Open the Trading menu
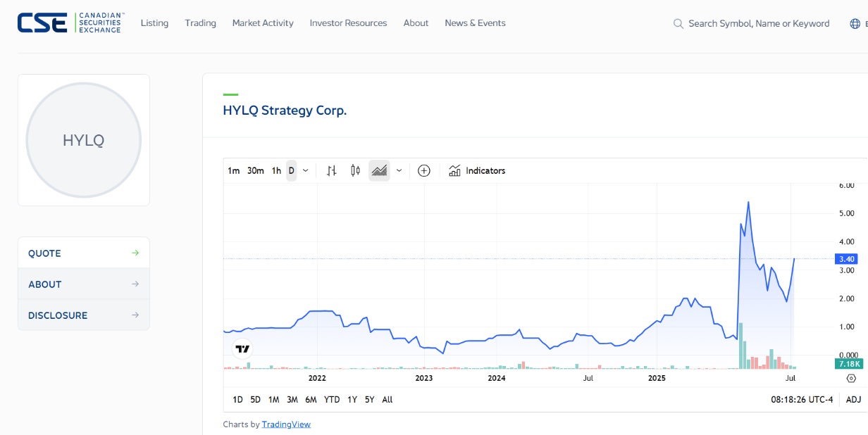This screenshot has width=868, height=435. (201, 23)
